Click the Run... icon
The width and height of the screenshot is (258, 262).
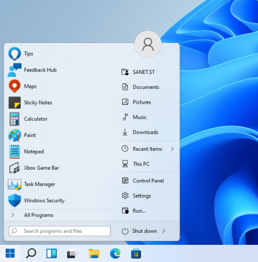click(125, 211)
